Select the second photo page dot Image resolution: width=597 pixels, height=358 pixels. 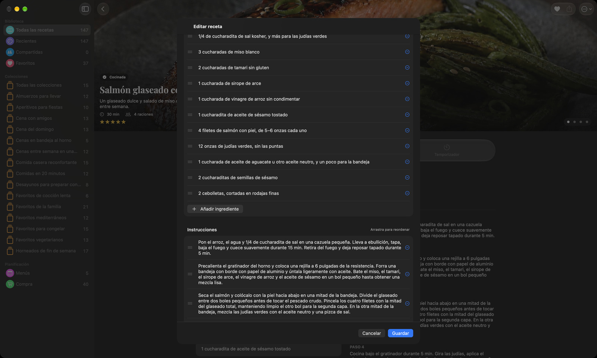[575, 122]
